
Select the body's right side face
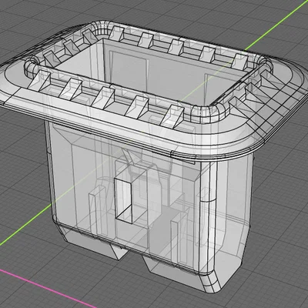coord(233,206)
